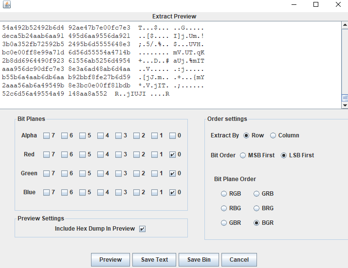Tick Green bit plane 2

[136, 173]
